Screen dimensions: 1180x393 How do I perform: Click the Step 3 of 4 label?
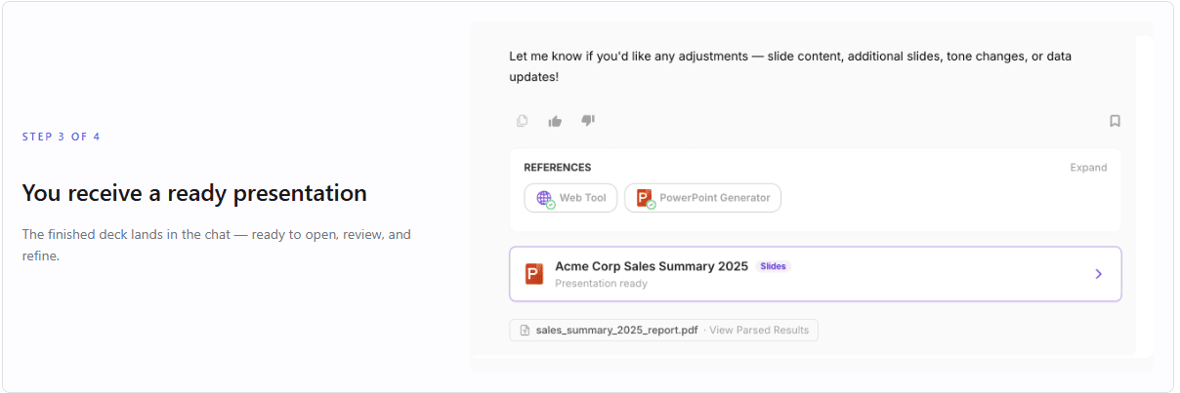point(62,137)
